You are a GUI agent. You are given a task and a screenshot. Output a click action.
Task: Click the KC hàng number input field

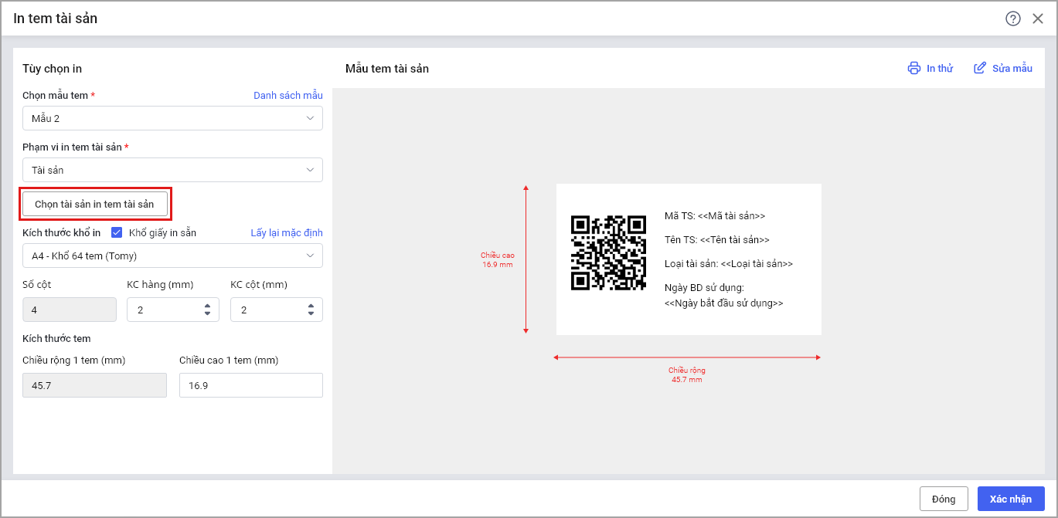tap(164, 310)
